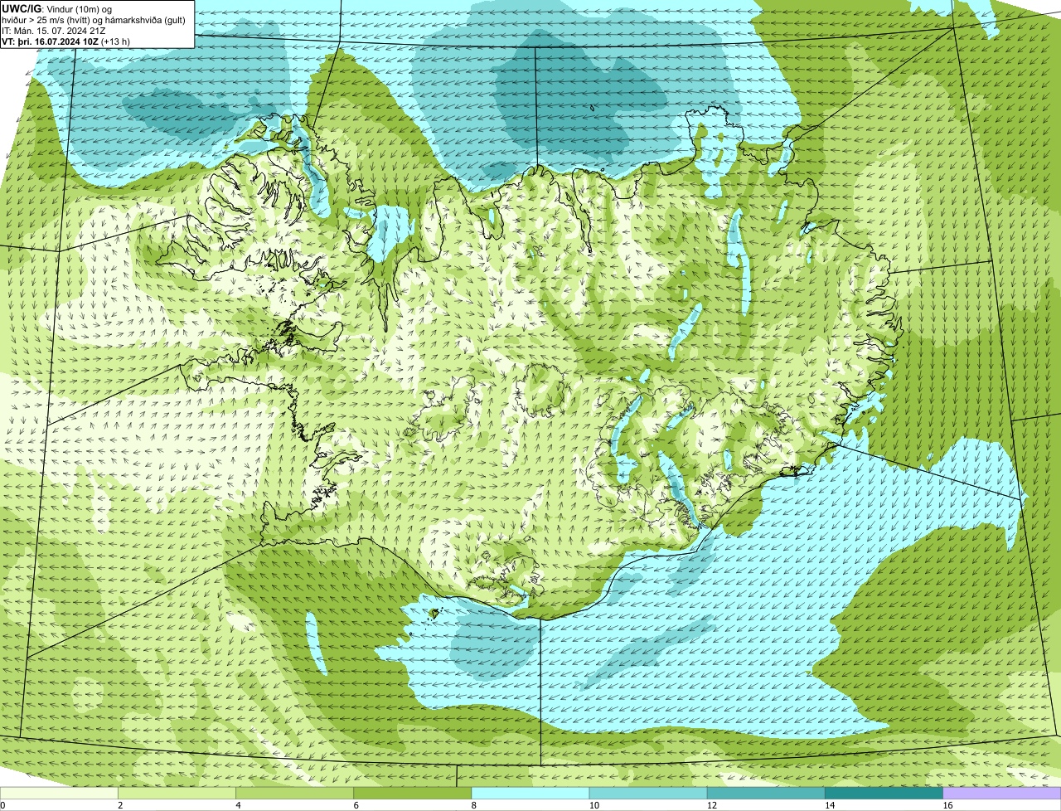
Task: Click the 4–6 m/s green legend swatch
Action: 295,793
